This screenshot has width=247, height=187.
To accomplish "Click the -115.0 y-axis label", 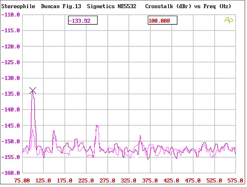I will click(11, 31).
